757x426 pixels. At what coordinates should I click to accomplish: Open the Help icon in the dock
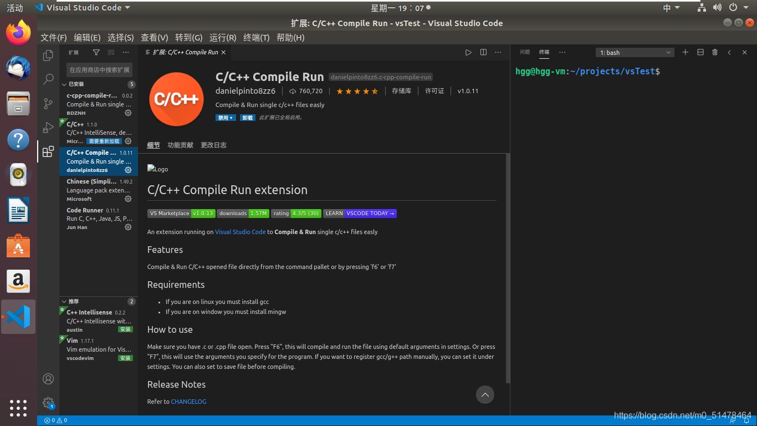click(18, 139)
